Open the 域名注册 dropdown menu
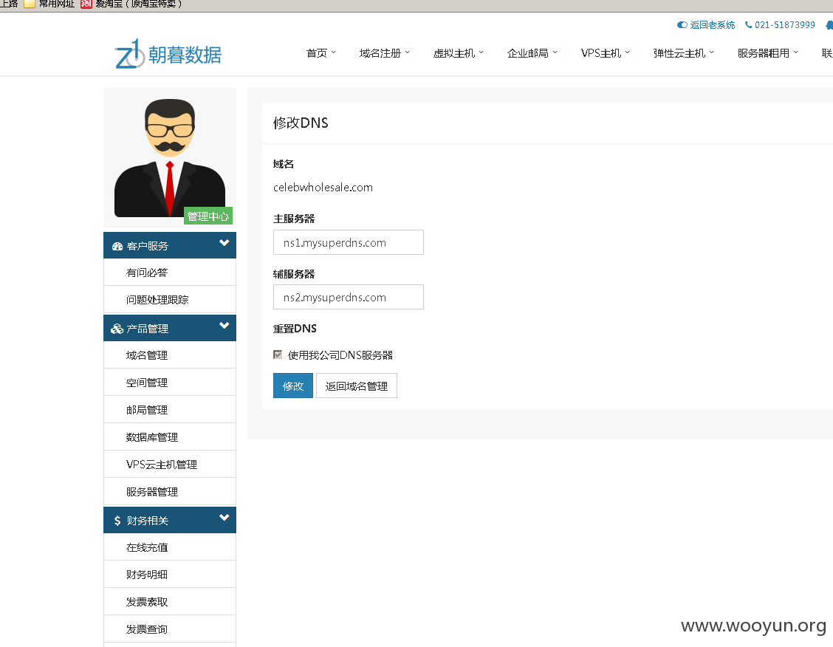Viewport: 833px width, 647px height. [385, 53]
